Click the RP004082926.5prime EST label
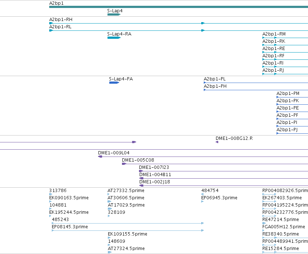The image size is (308, 254). tap(285, 191)
